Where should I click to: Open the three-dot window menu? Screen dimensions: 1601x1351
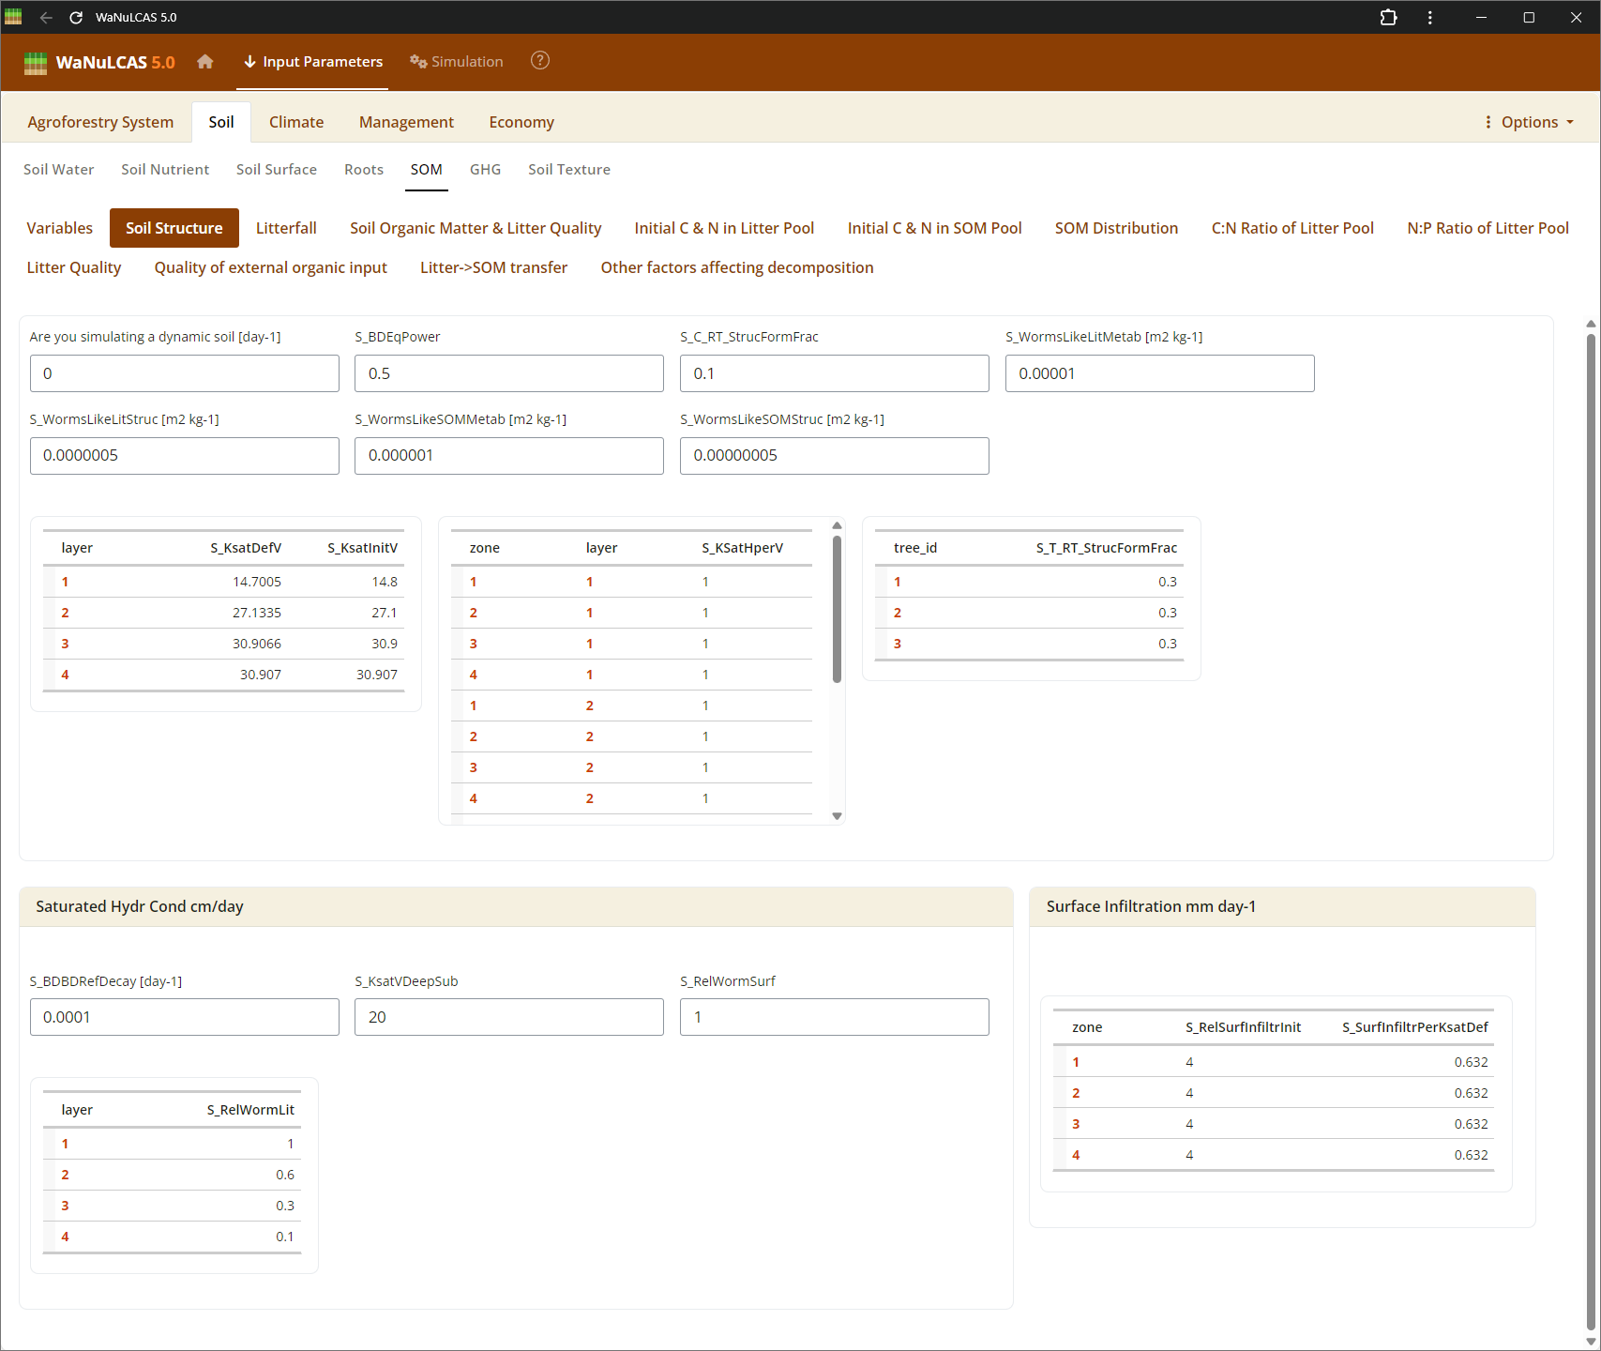point(1429,18)
